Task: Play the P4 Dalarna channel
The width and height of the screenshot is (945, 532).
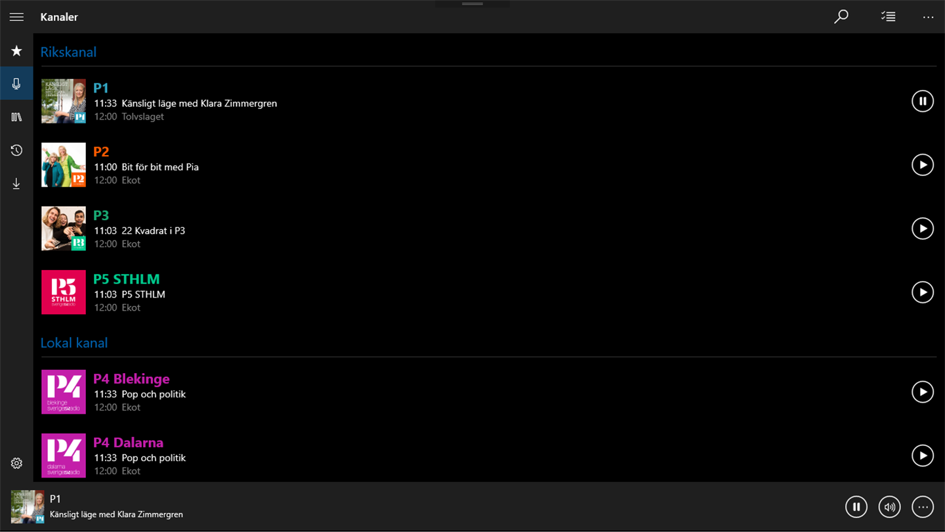Action: click(x=923, y=455)
